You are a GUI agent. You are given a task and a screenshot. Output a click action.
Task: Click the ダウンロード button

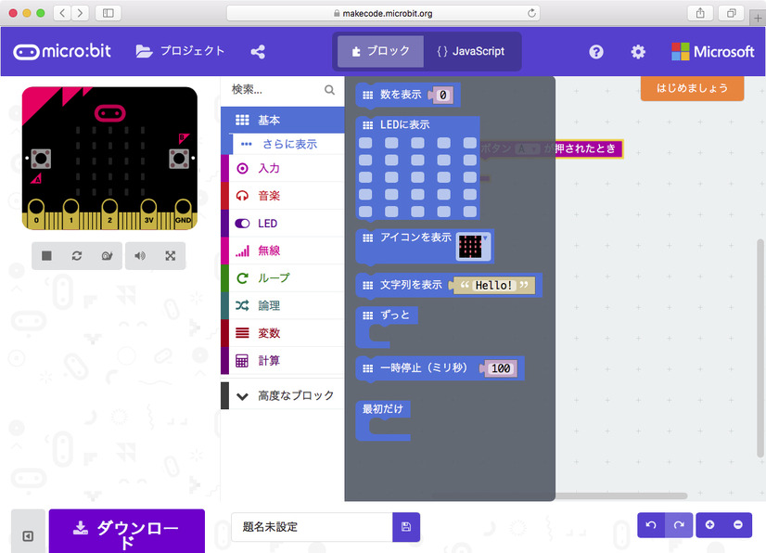(x=127, y=532)
